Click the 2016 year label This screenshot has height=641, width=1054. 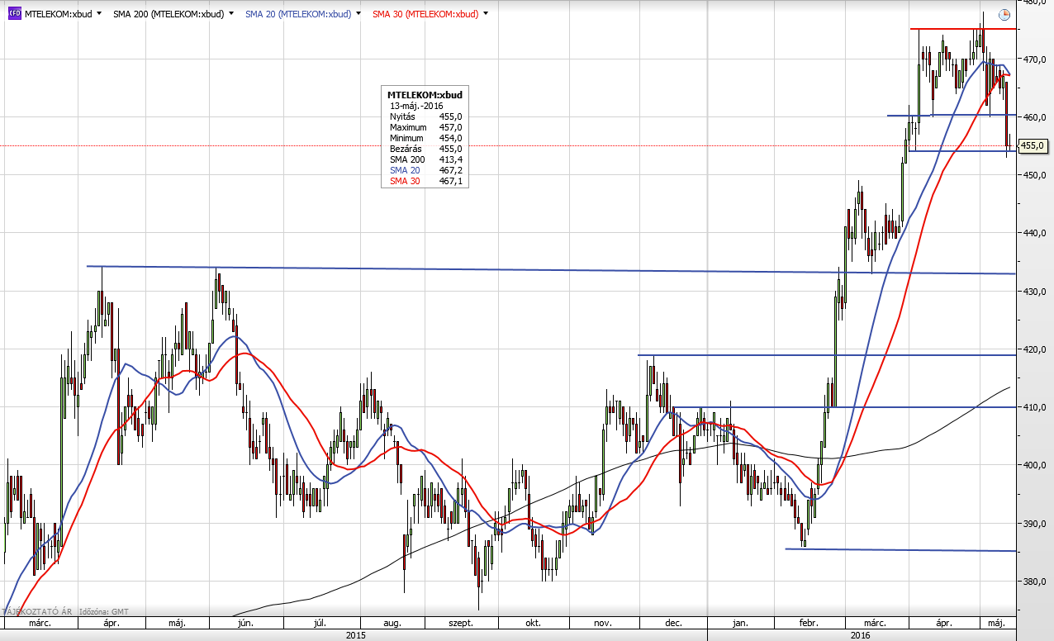coord(862,635)
